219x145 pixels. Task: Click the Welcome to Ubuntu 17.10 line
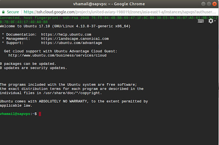(x=65, y=26)
